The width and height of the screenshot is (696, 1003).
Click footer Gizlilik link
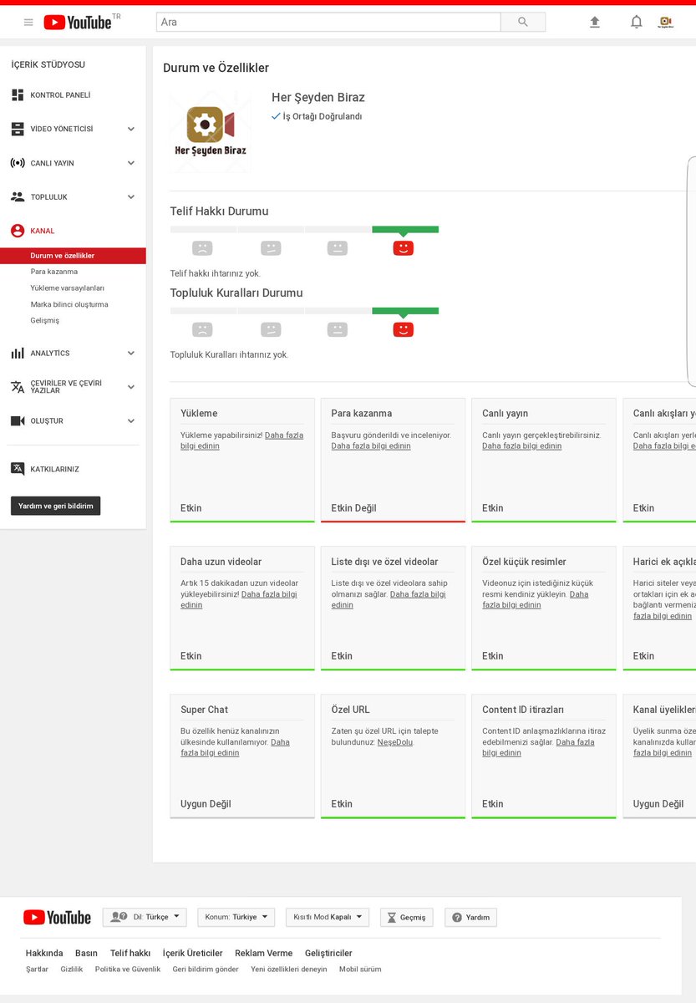(x=72, y=970)
